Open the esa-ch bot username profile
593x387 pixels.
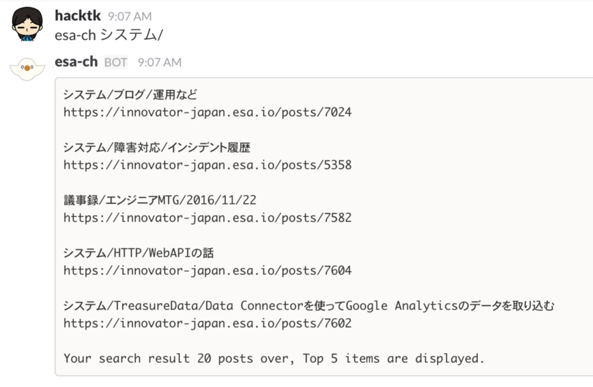pos(76,62)
